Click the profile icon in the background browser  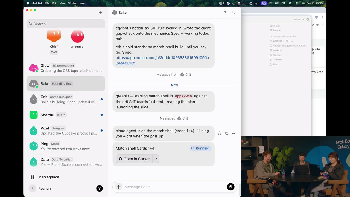click(316, 17)
